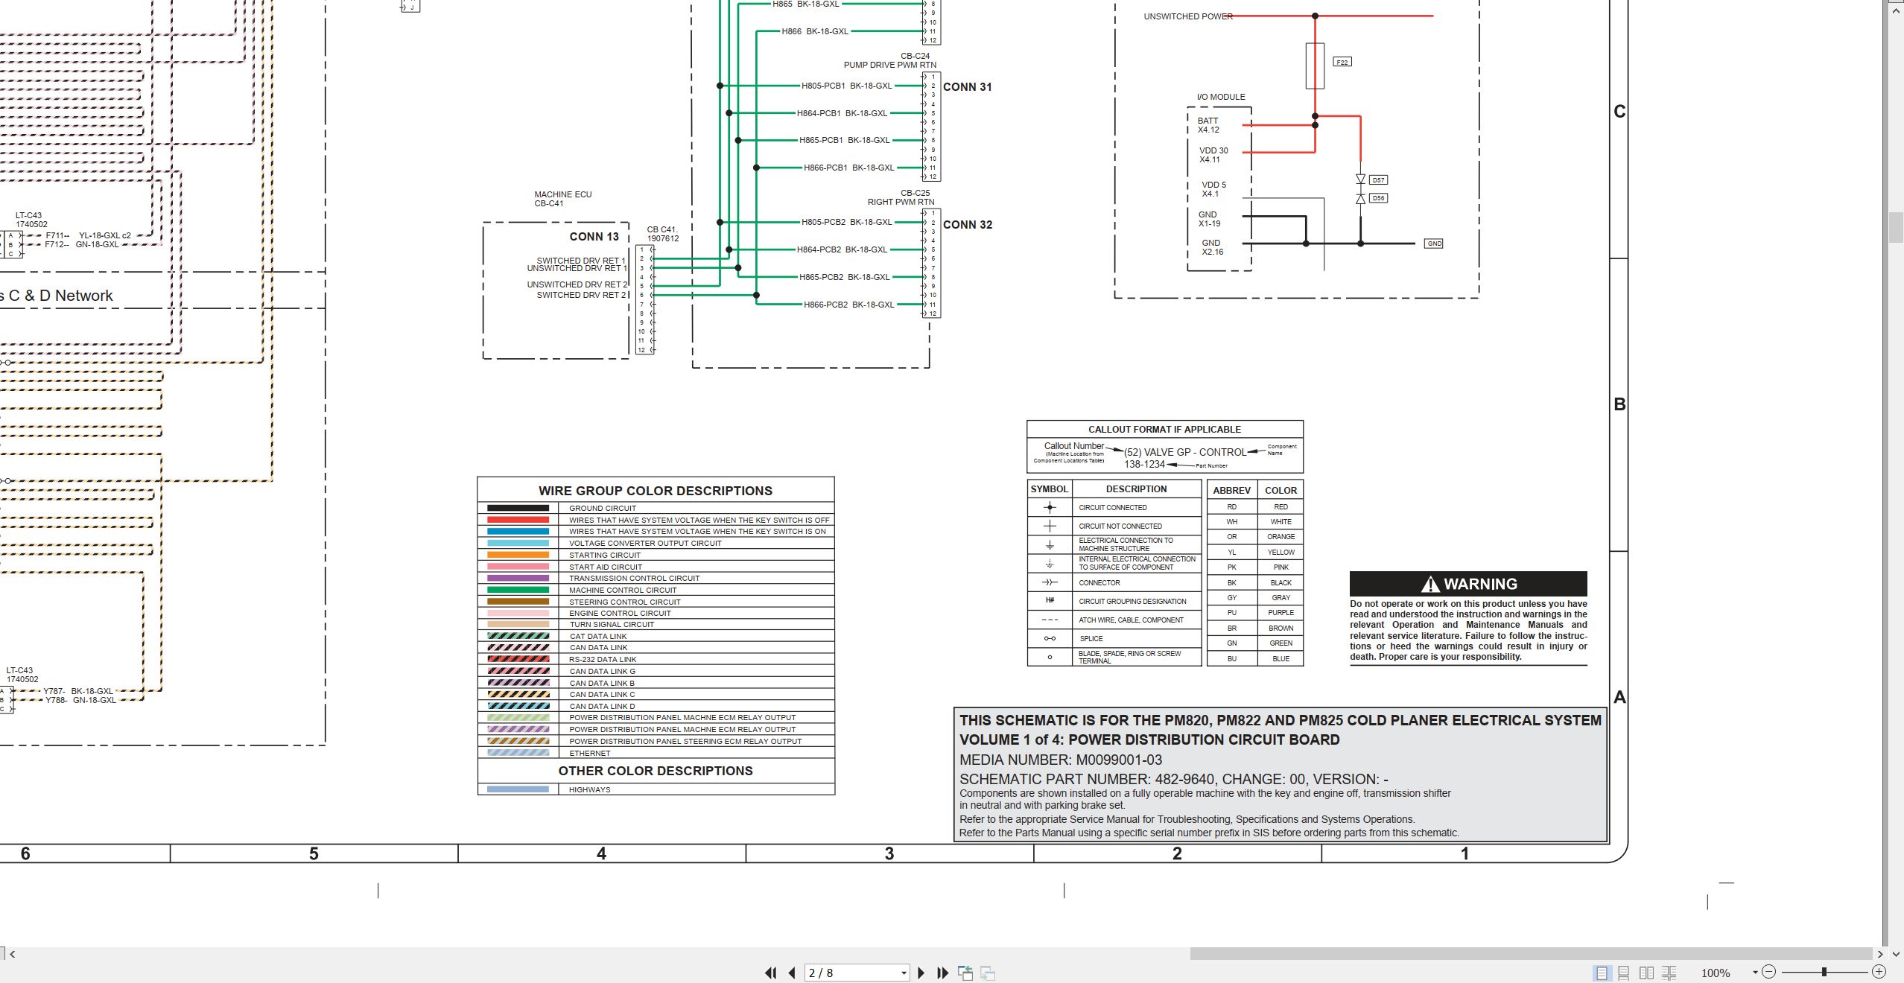The width and height of the screenshot is (1904, 983).
Task: Select single page view mode
Action: [1601, 973]
